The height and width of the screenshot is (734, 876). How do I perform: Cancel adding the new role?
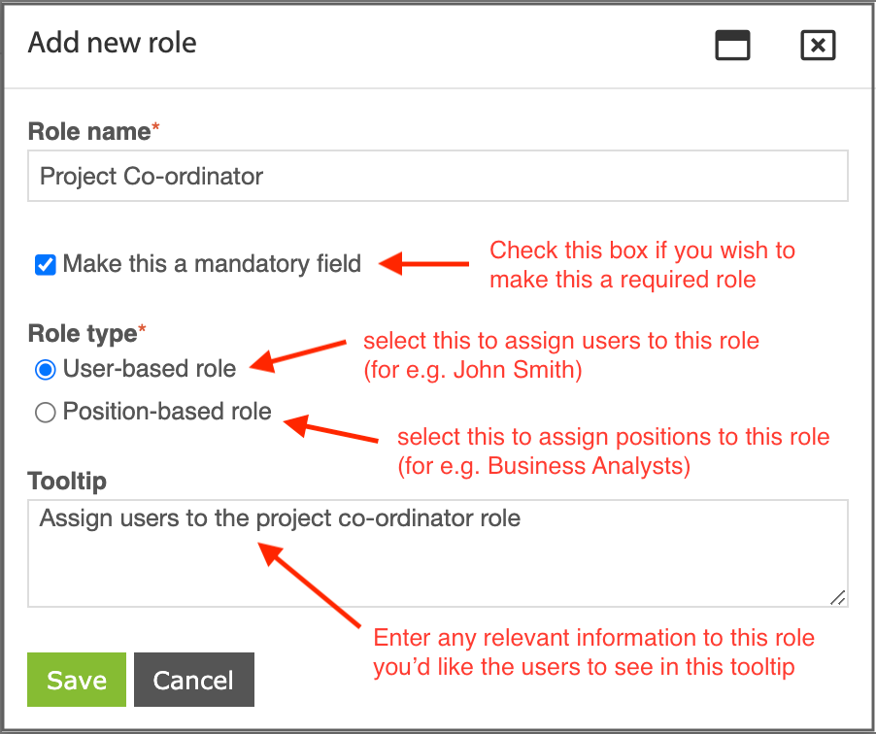(x=194, y=680)
